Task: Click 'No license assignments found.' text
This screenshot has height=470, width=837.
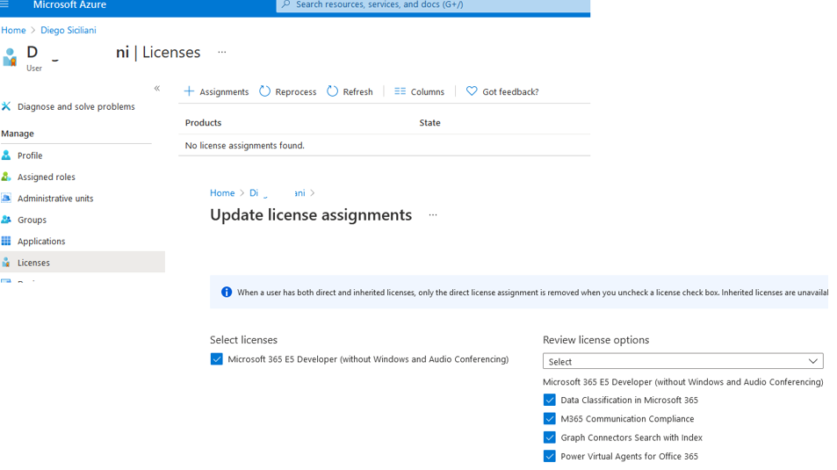Action: click(244, 145)
